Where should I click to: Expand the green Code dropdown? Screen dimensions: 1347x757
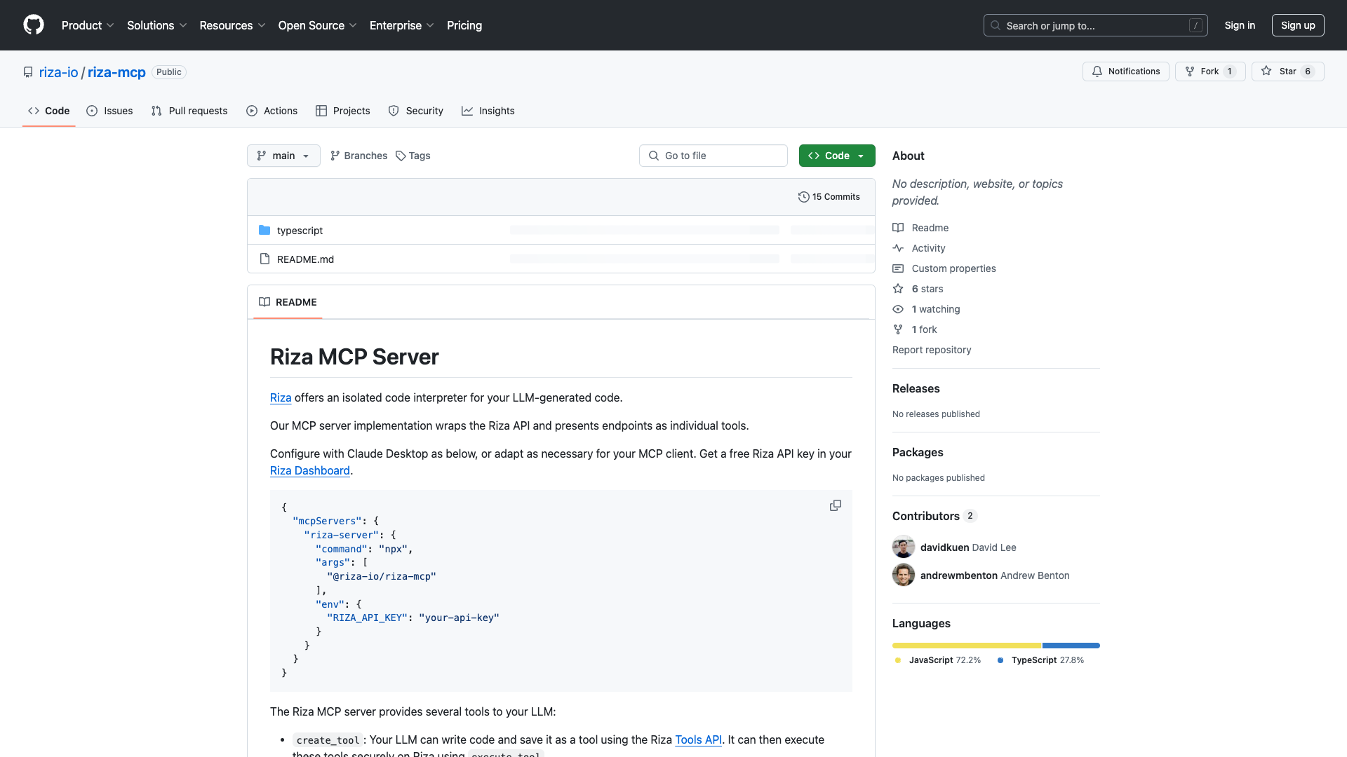[861, 156]
